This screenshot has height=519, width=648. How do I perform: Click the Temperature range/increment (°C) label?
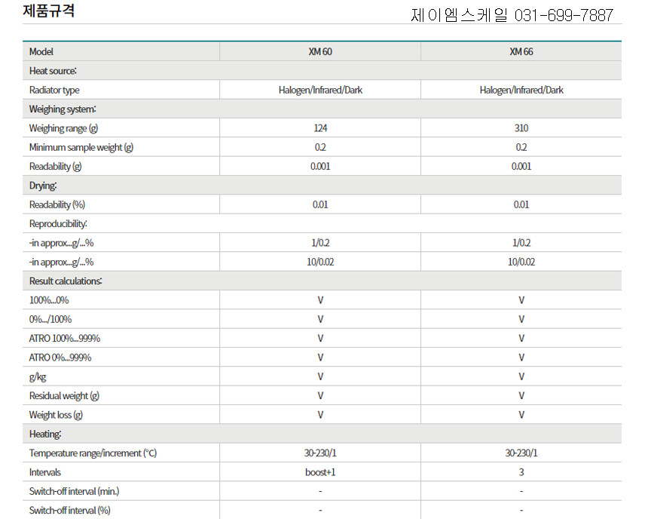click(x=93, y=453)
